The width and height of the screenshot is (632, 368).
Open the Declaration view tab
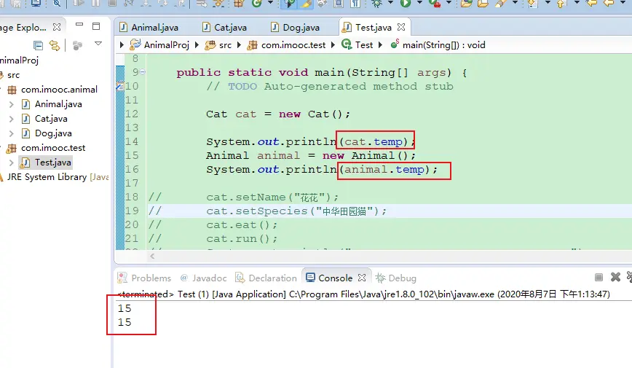pos(272,278)
